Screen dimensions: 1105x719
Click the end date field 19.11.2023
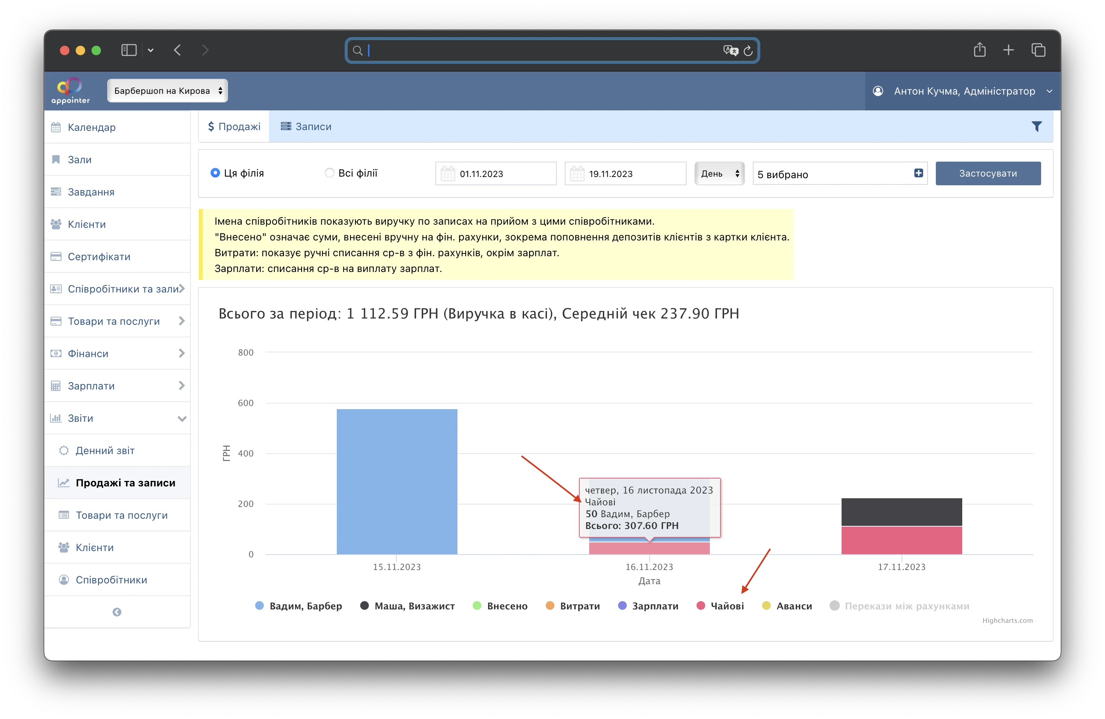click(x=625, y=173)
